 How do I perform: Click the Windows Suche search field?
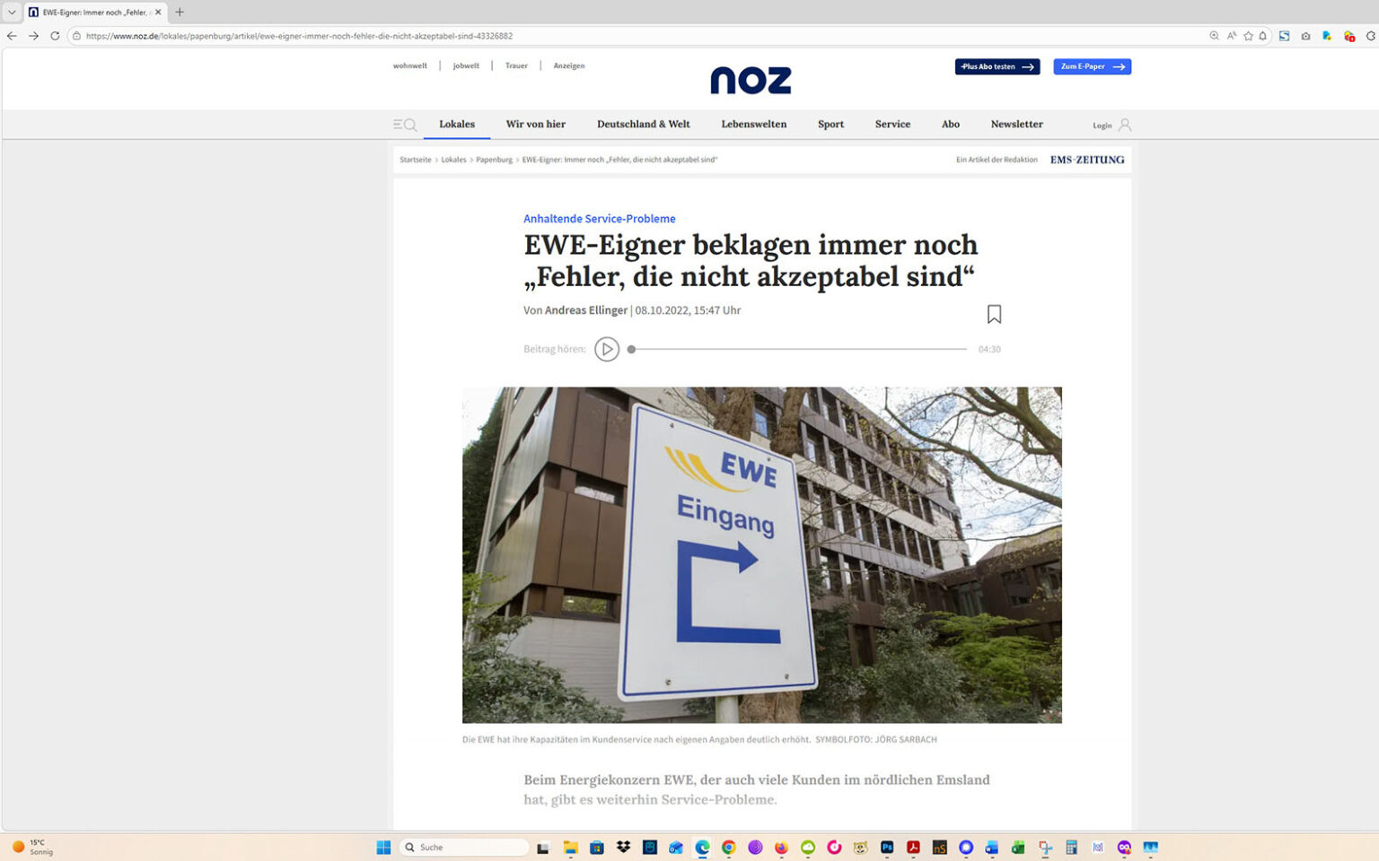463,847
